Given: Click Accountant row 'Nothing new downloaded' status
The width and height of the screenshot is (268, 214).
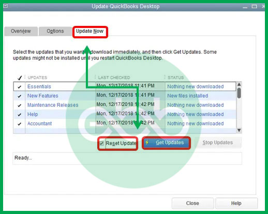Looking at the screenshot, I should (196, 123).
